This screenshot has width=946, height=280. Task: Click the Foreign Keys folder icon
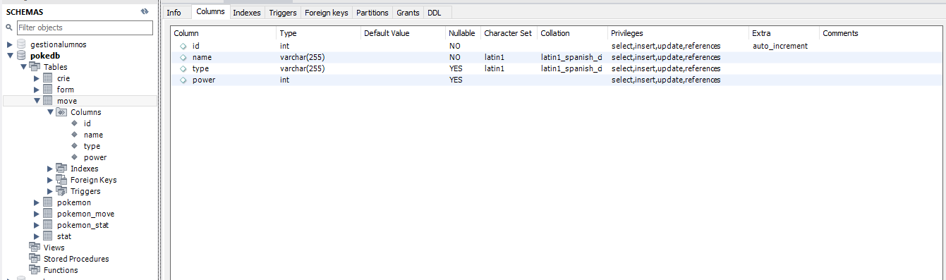(61, 180)
